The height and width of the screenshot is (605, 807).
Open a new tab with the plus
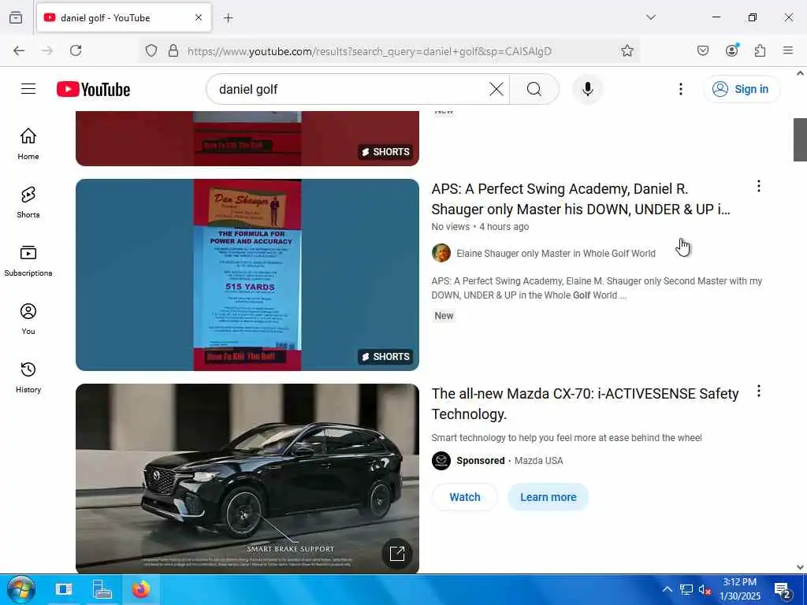229,18
